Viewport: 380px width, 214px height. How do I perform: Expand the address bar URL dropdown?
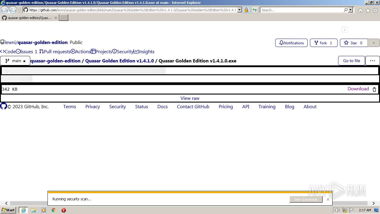[x=240, y=10]
